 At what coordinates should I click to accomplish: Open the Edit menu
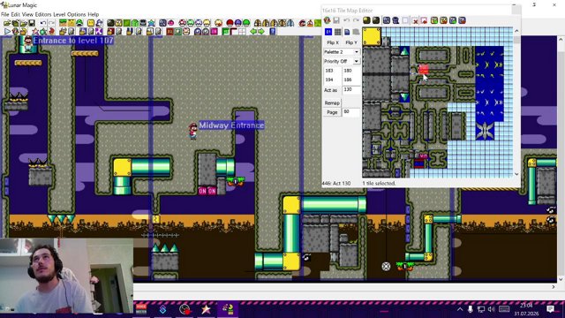tap(16, 14)
